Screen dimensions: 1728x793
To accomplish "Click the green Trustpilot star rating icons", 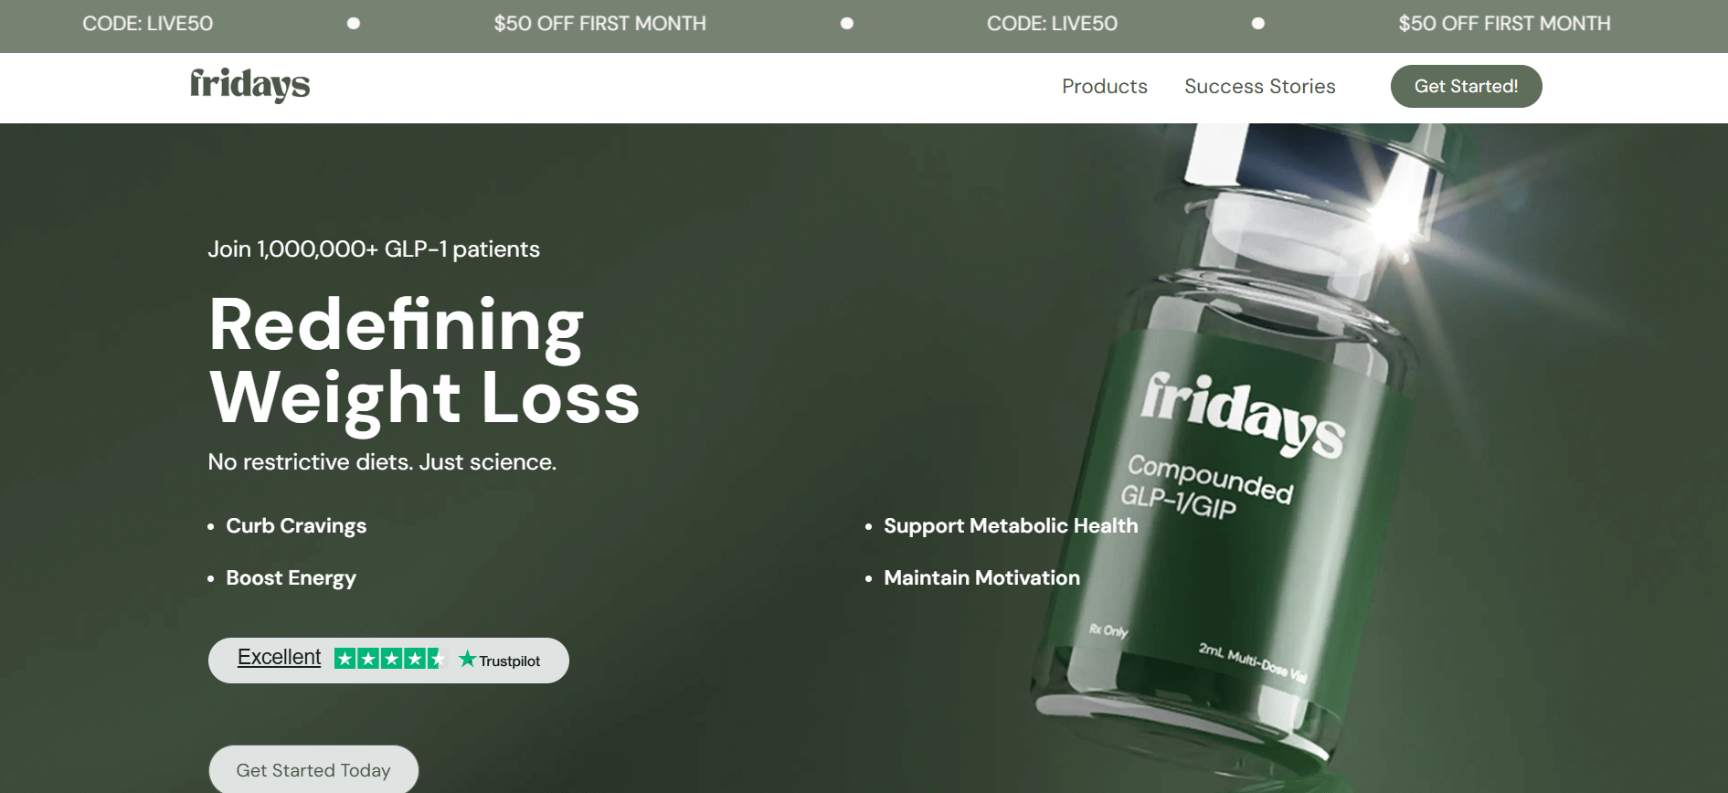I will click(389, 659).
